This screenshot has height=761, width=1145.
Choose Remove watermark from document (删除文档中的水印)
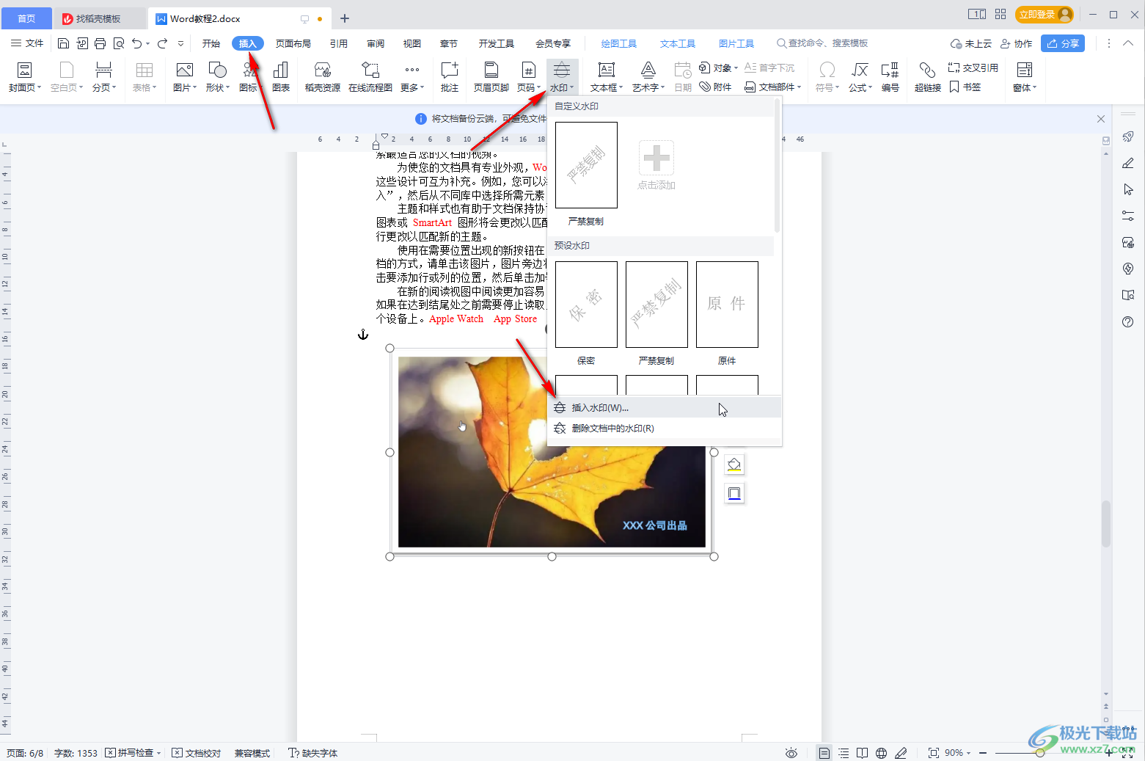[x=665, y=429]
